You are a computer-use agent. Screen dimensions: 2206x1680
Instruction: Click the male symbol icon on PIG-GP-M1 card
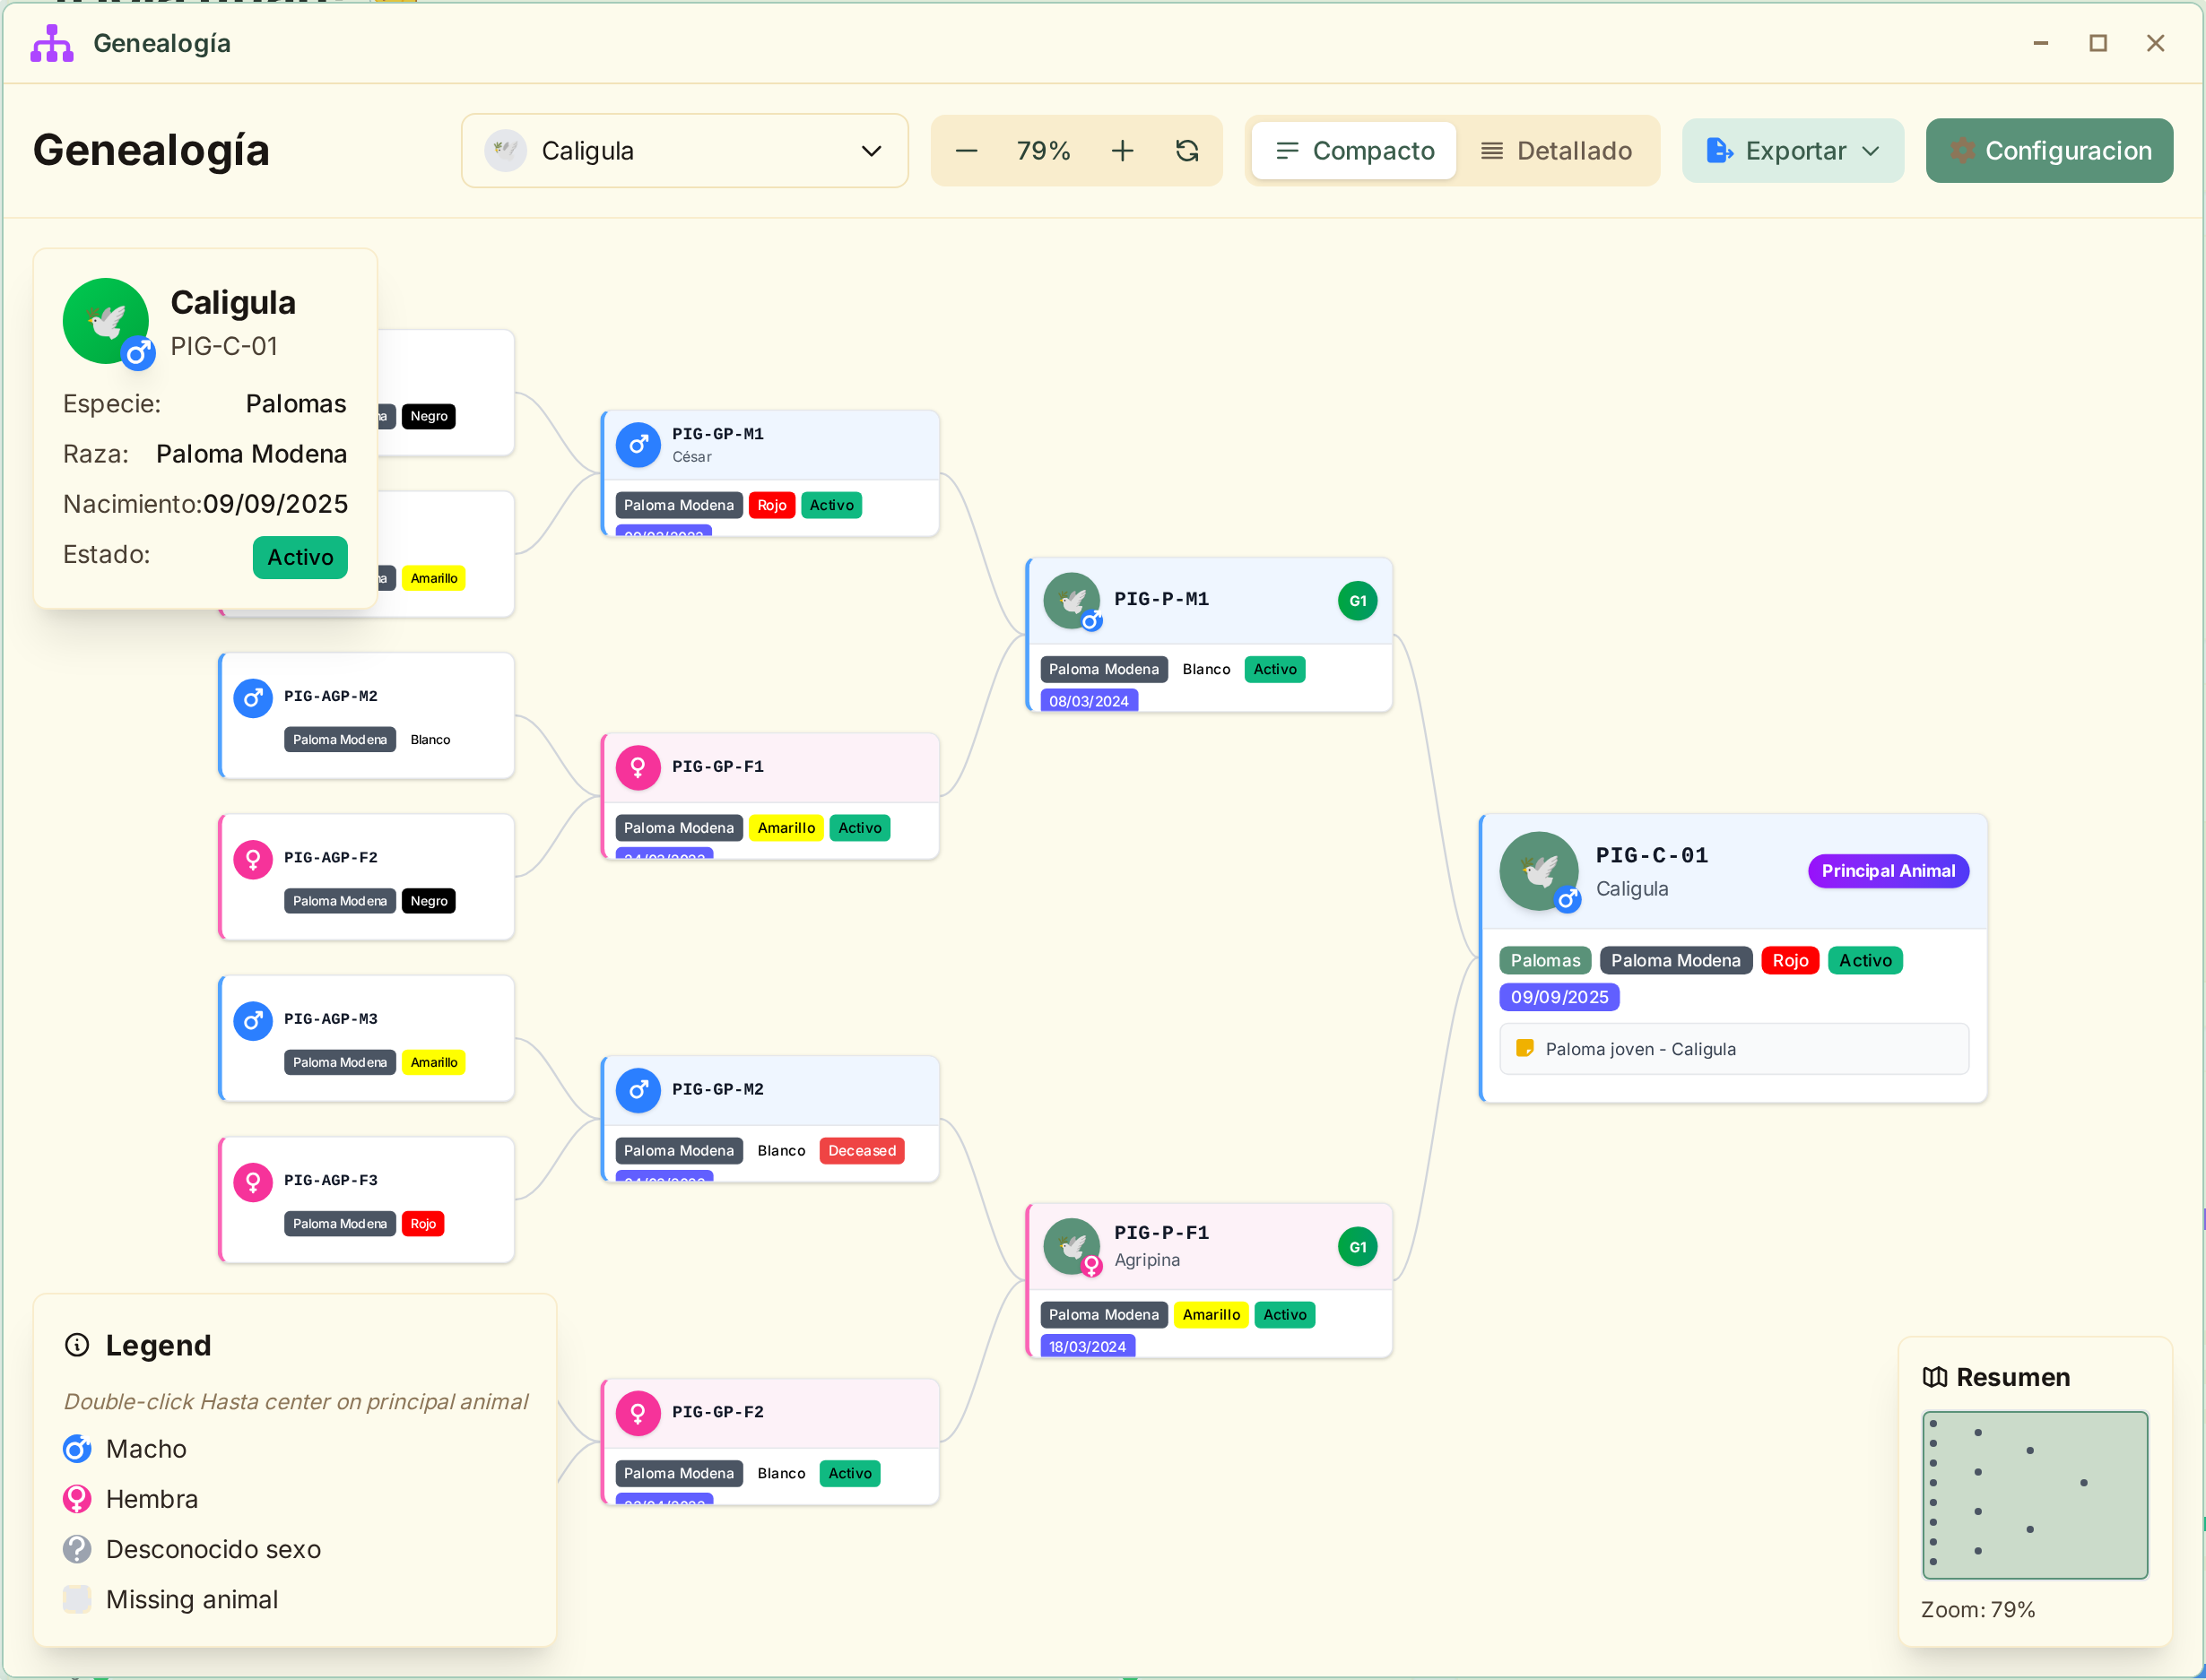pyautogui.click(x=638, y=444)
